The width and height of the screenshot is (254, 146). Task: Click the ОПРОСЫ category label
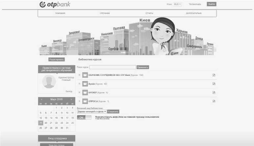click(93, 101)
